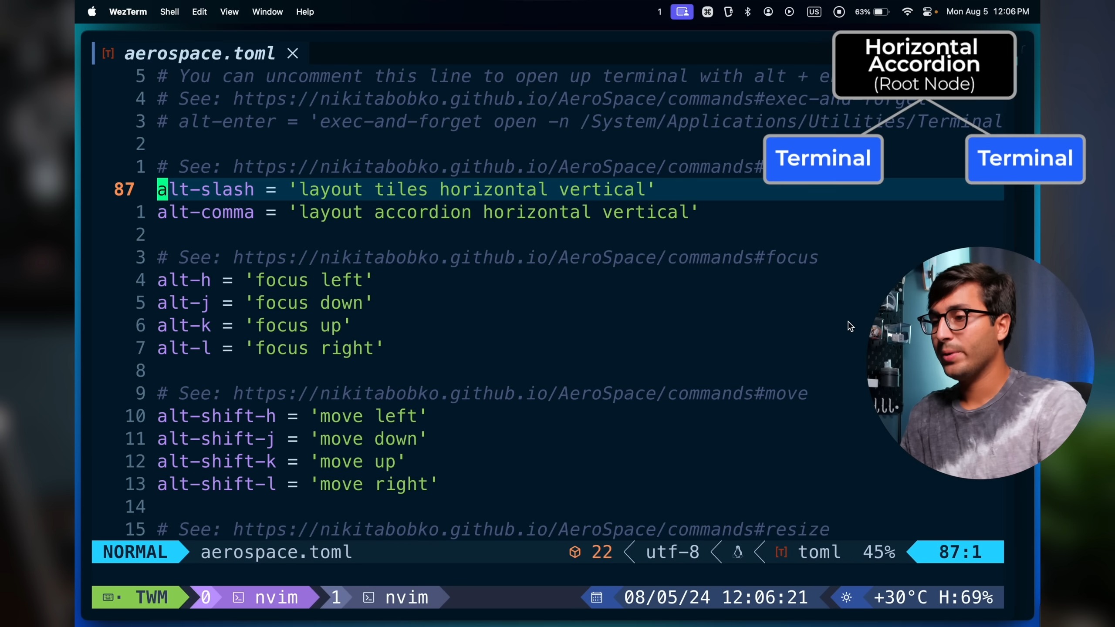Click the US input source selector
1115x627 pixels.
point(814,12)
